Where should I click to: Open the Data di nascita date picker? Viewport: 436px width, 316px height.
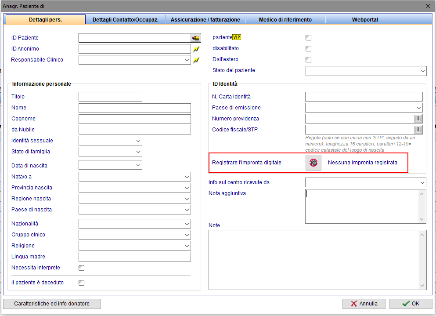[x=138, y=165]
